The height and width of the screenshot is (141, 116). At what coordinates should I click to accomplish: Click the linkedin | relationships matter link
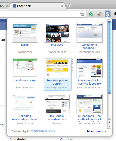coord(25,117)
